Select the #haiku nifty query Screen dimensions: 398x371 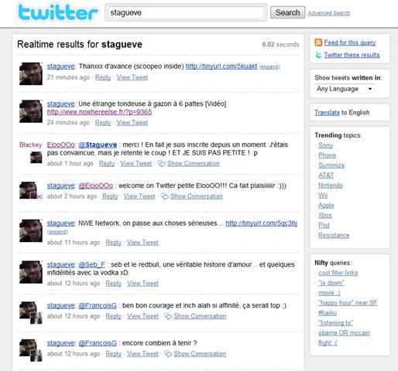328,313
